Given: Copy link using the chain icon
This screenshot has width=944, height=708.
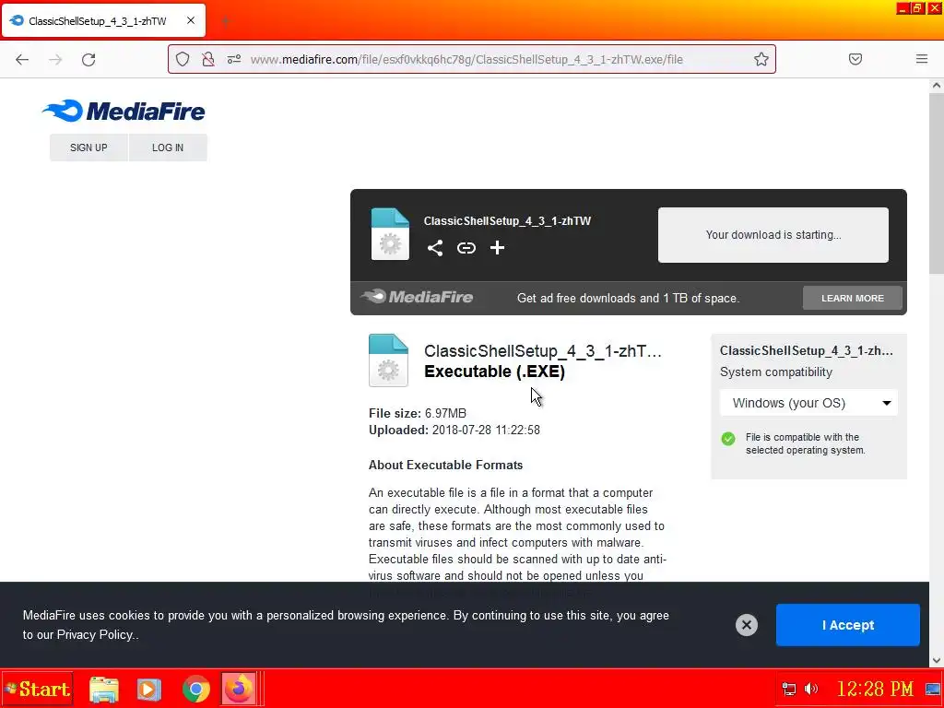Looking at the screenshot, I should pos(466,248).
